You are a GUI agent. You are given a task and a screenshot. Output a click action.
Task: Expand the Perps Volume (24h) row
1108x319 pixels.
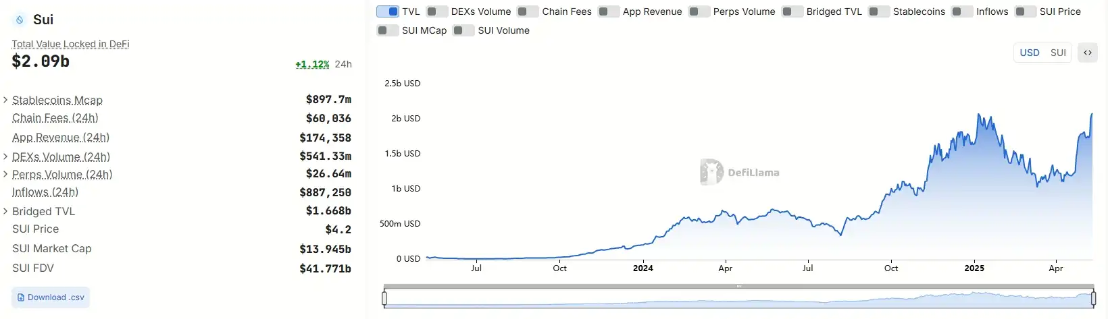(5, 174)
